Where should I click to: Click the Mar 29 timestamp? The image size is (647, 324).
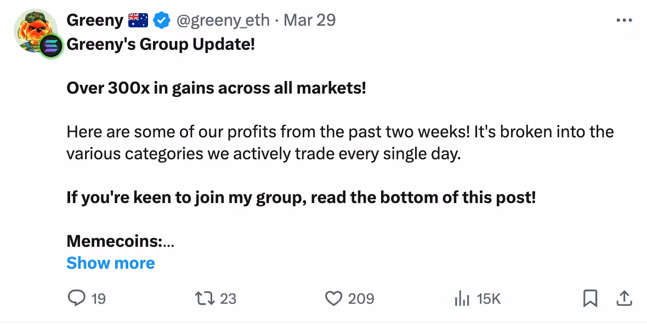310,20
